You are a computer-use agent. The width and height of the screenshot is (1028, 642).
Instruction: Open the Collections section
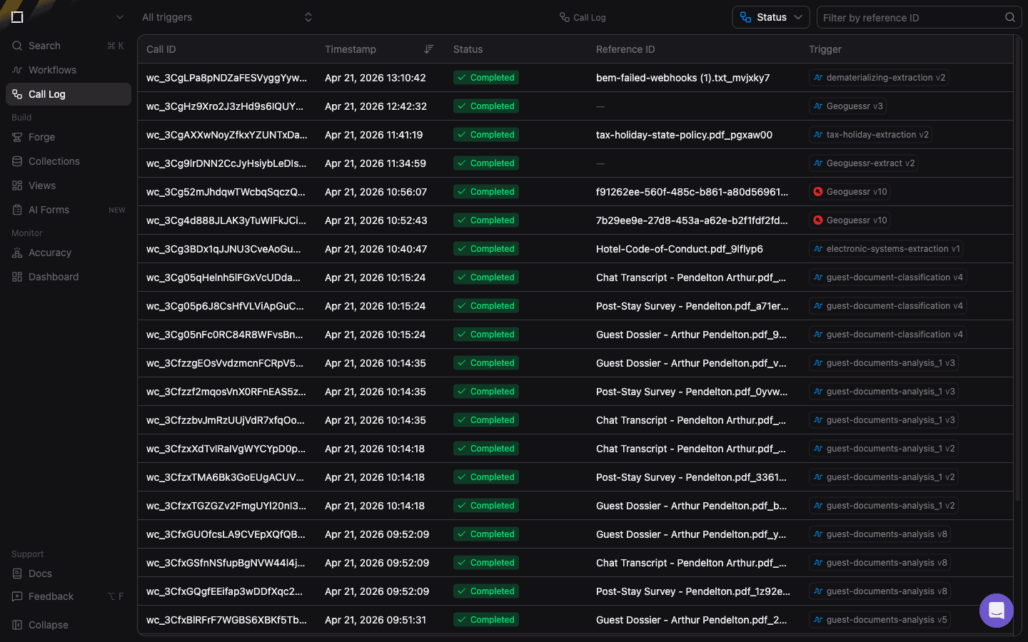click(54, 161)
